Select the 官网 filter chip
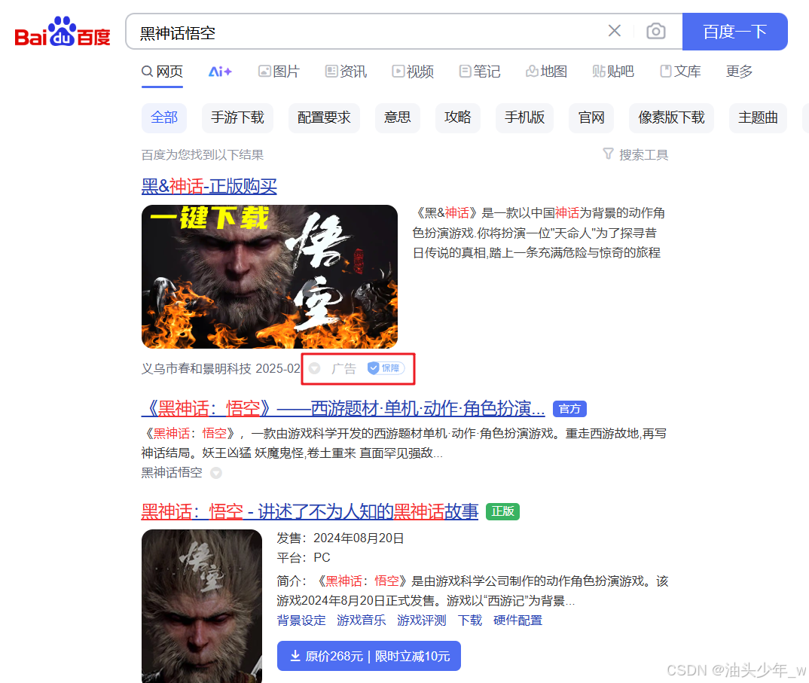Screen dimensions: 809x683 (x=591, y=117)
